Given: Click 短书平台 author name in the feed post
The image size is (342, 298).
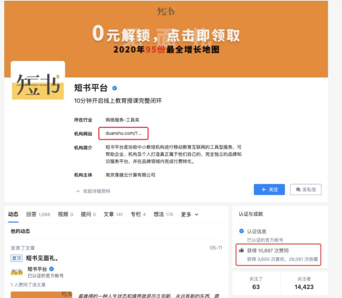Looking at the screenshot, I should tap(37, 269).
